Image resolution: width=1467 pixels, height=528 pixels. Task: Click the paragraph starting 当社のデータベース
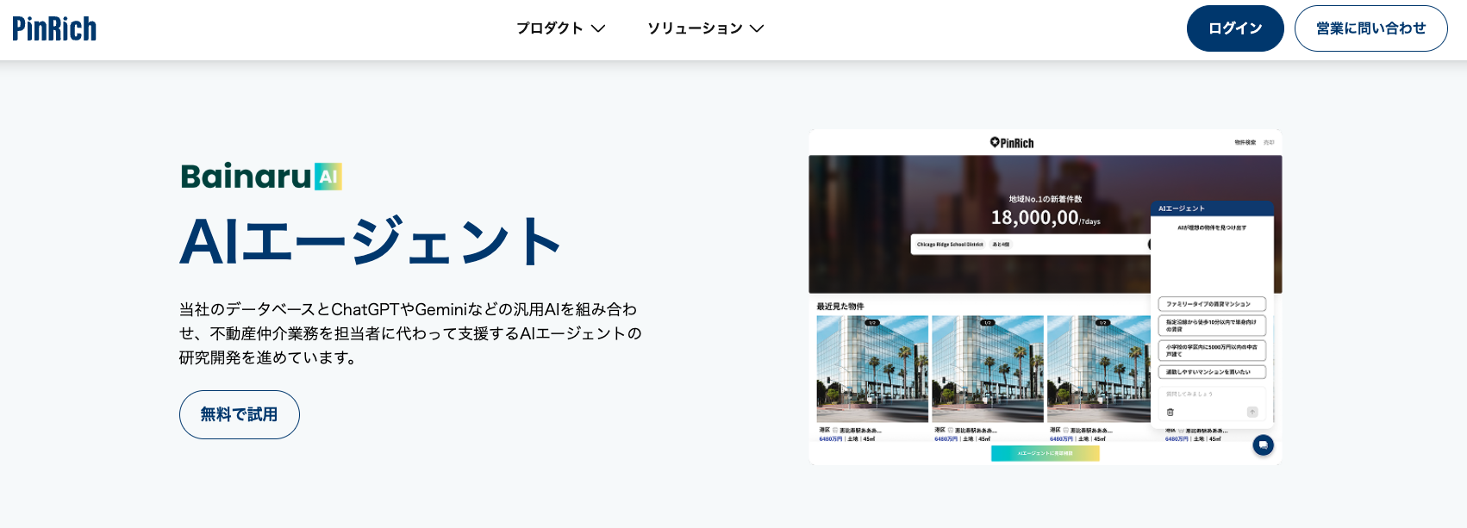(x=410, y=333)
